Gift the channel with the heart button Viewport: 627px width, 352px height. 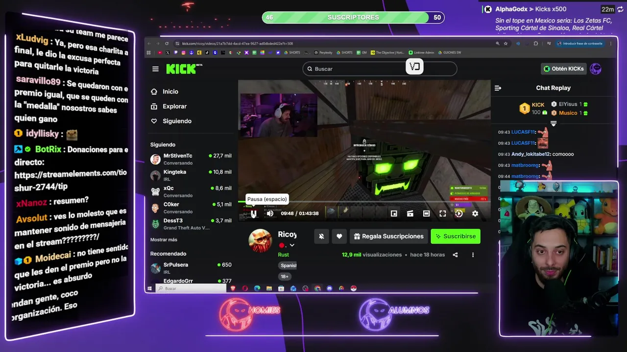(339, 236)
